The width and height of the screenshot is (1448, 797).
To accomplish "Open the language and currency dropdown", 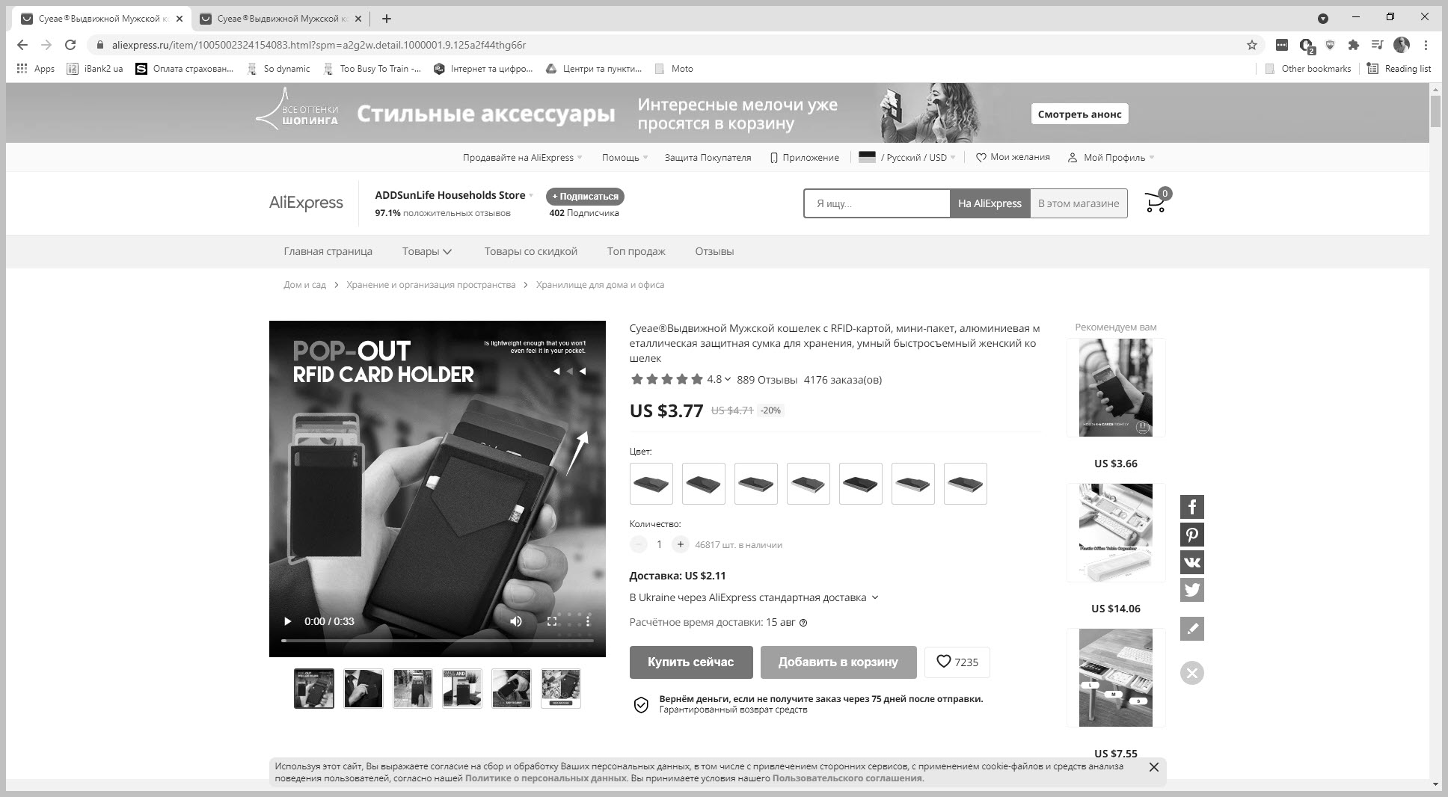I will [906, 158].
